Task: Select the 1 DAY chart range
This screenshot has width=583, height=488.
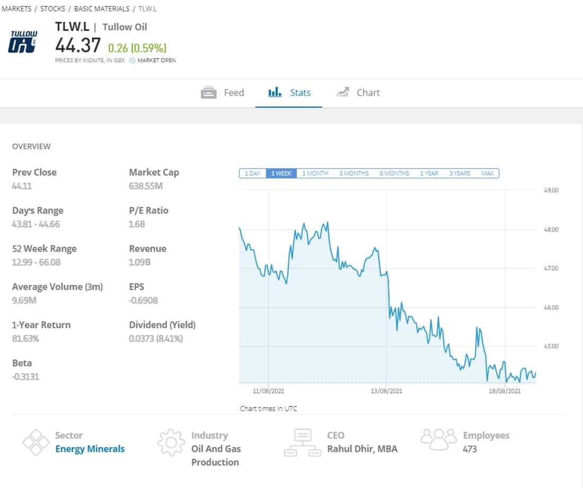Action: click(252, 174)
